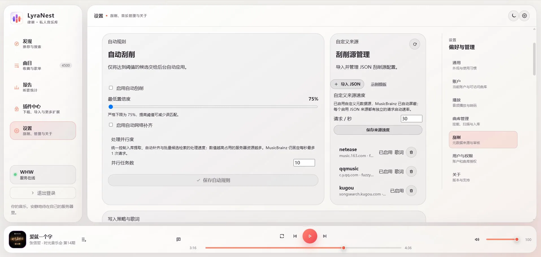The width and height of the screenshot is (541, 257).
Task: Enable the 启用自动刮削 checkbox
Action: point(111,88)
